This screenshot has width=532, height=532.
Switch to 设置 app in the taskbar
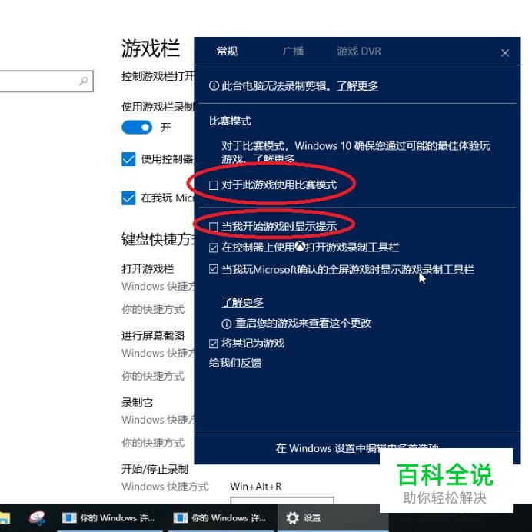coord(332,517)
